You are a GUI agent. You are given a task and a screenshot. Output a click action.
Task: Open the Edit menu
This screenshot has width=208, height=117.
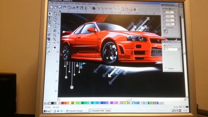(56, 3)
